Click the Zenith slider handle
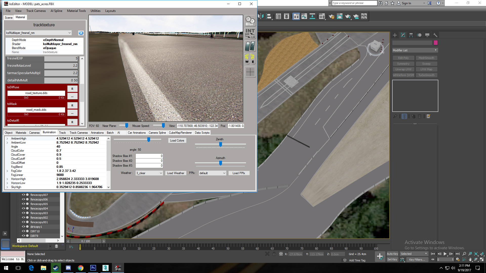 pyautogui.click(x=220, y=144)
